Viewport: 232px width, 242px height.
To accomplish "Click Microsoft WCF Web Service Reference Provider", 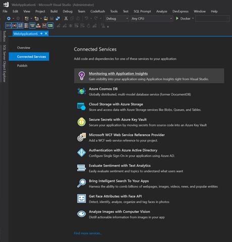I will tap(127, 135).
